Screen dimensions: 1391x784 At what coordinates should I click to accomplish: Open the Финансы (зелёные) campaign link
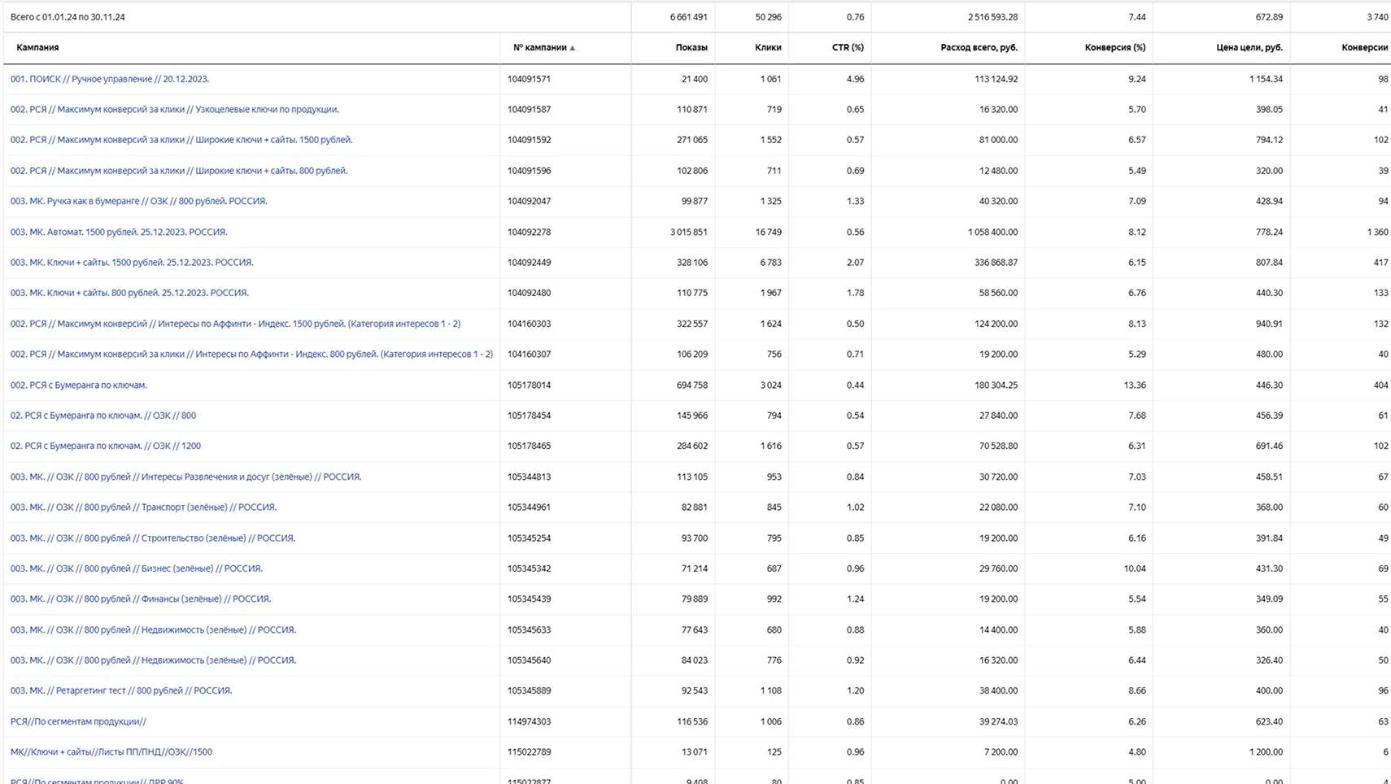pyautogui.click(x=140, y=599)
